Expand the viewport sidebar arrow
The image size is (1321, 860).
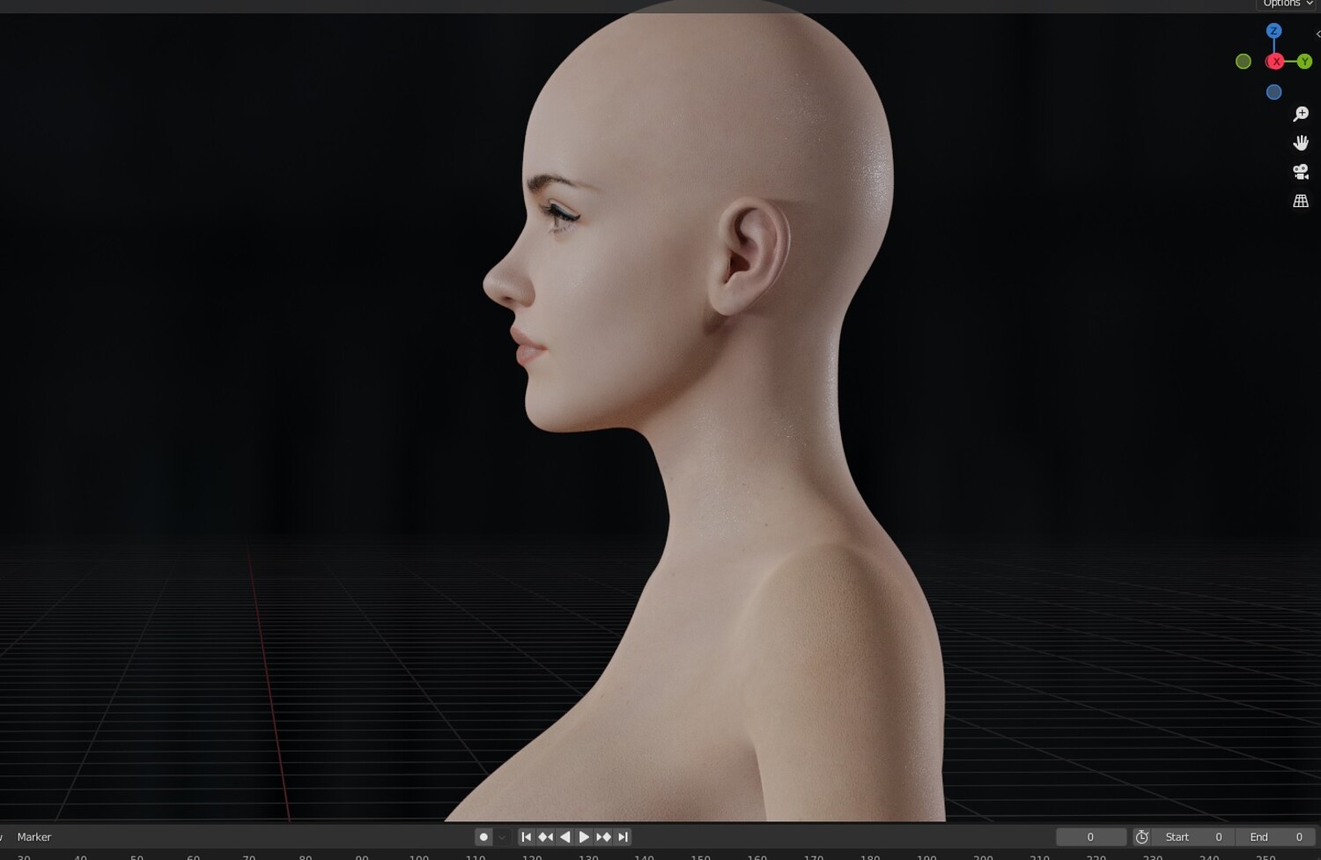[1317, 33]
